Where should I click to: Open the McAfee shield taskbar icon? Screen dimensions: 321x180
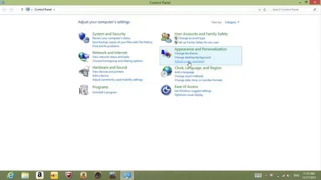69,175
